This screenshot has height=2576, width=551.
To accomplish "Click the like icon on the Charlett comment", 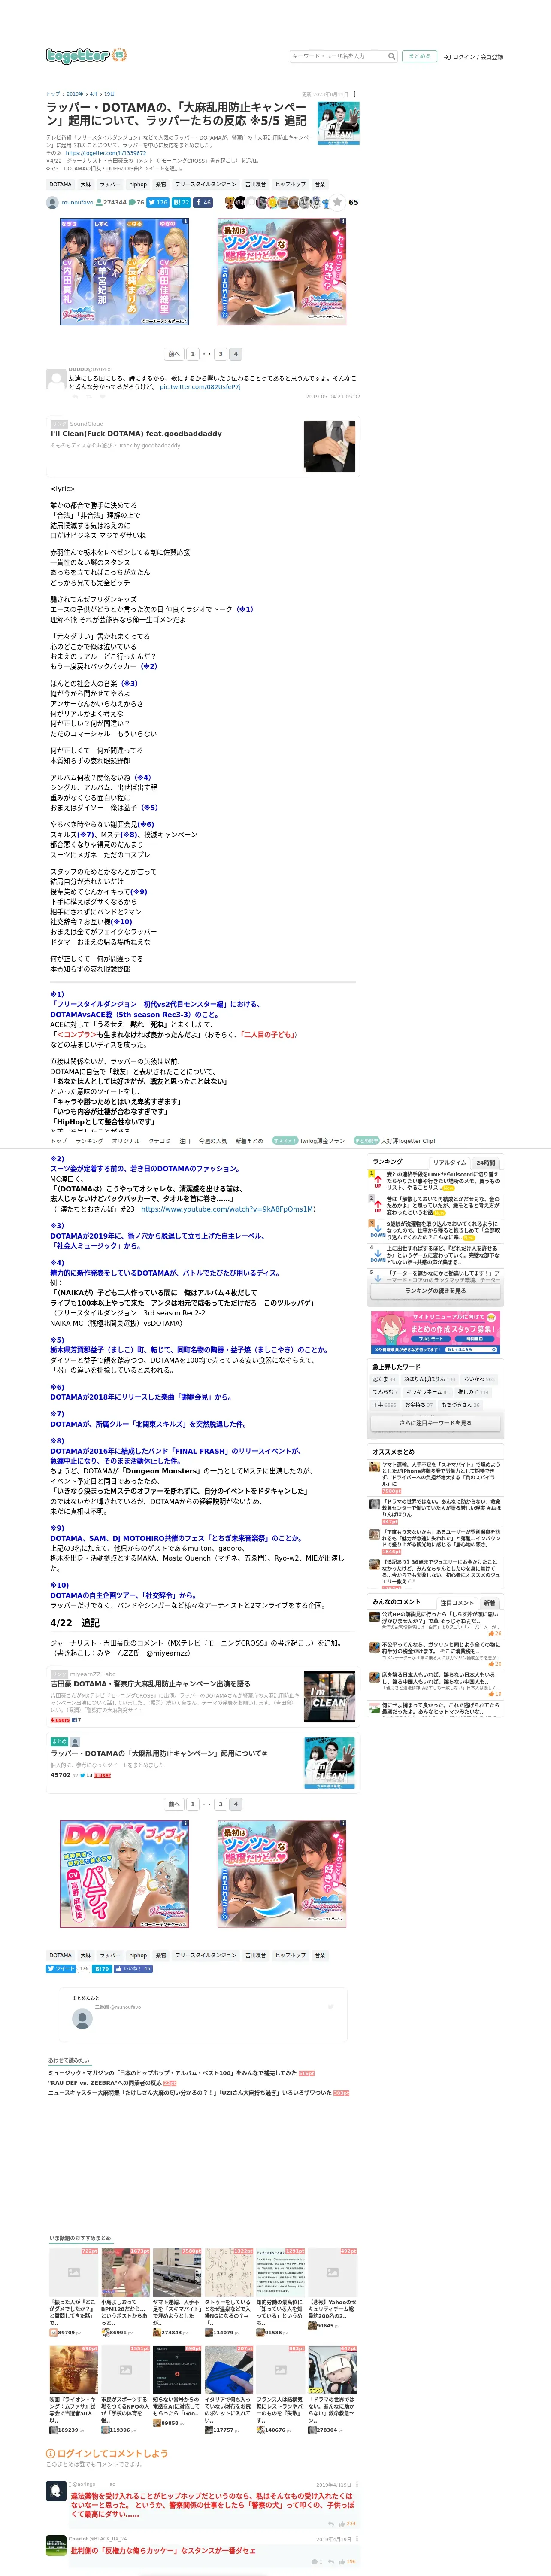I will pos(341,2562).
